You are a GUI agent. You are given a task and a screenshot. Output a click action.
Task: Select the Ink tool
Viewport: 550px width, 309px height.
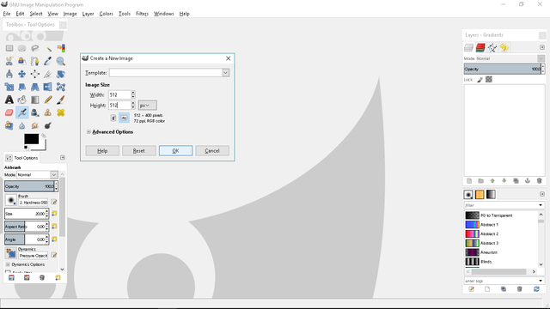35,112
